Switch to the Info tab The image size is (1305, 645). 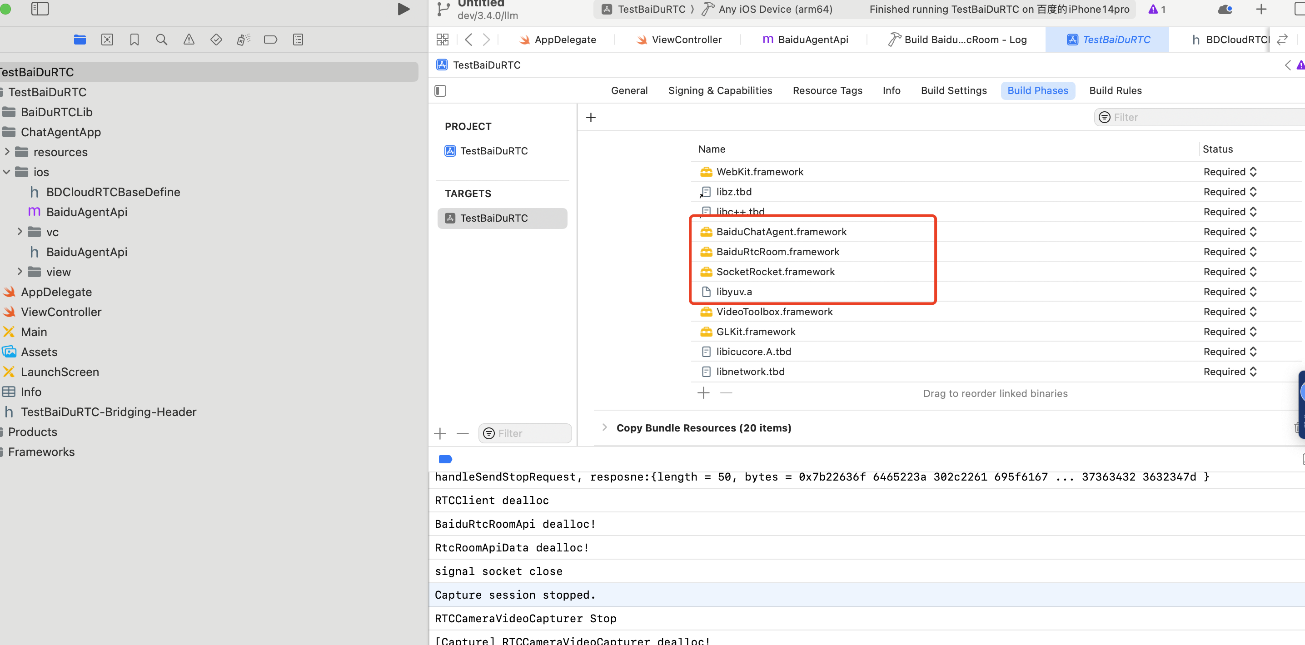click(x=891, y=91)
